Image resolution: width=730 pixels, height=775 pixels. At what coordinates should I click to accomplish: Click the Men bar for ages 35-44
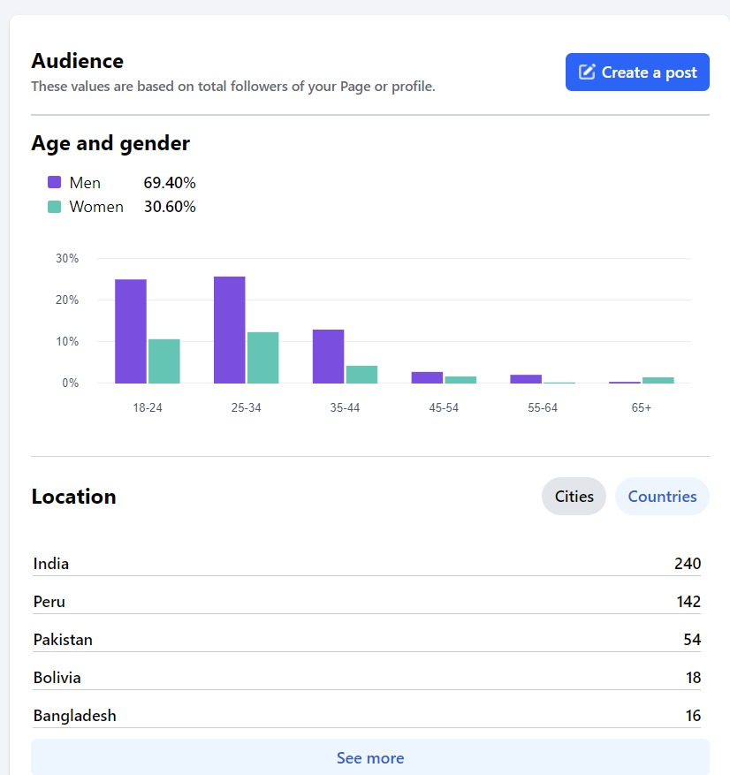[328, 356]
